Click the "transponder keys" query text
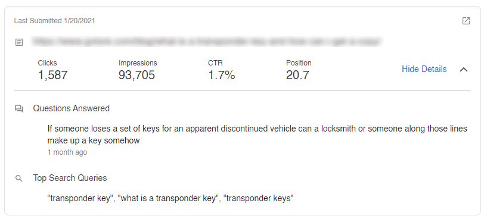Image resolution: width=484 pixels, height=219 pixels. [x=258, y=198]
